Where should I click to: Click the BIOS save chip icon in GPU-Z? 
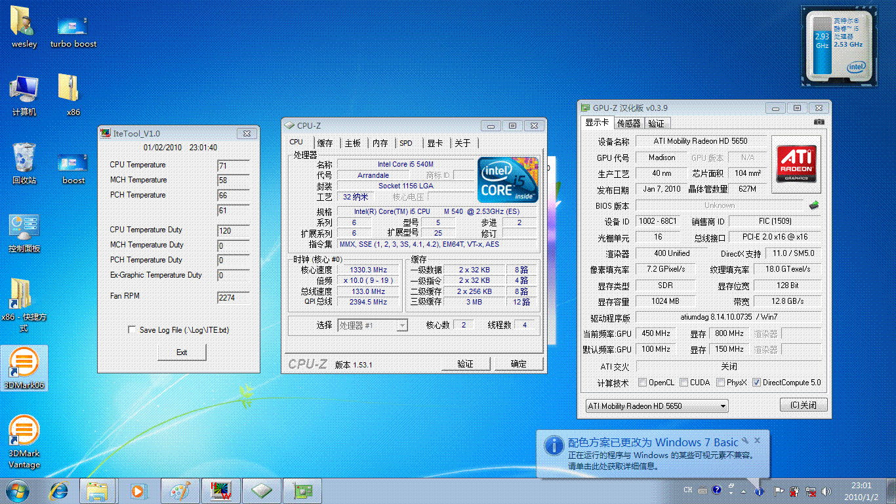(813, 205)
